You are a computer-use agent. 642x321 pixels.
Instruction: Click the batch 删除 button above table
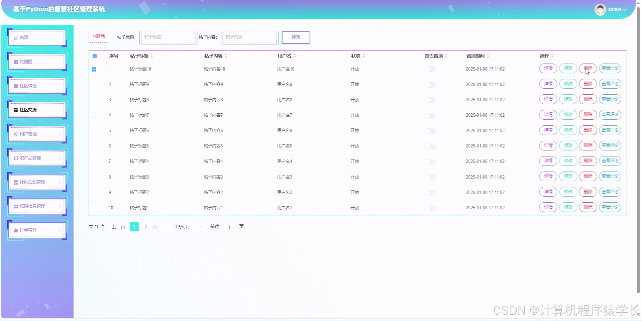click(x=98, y=36)
